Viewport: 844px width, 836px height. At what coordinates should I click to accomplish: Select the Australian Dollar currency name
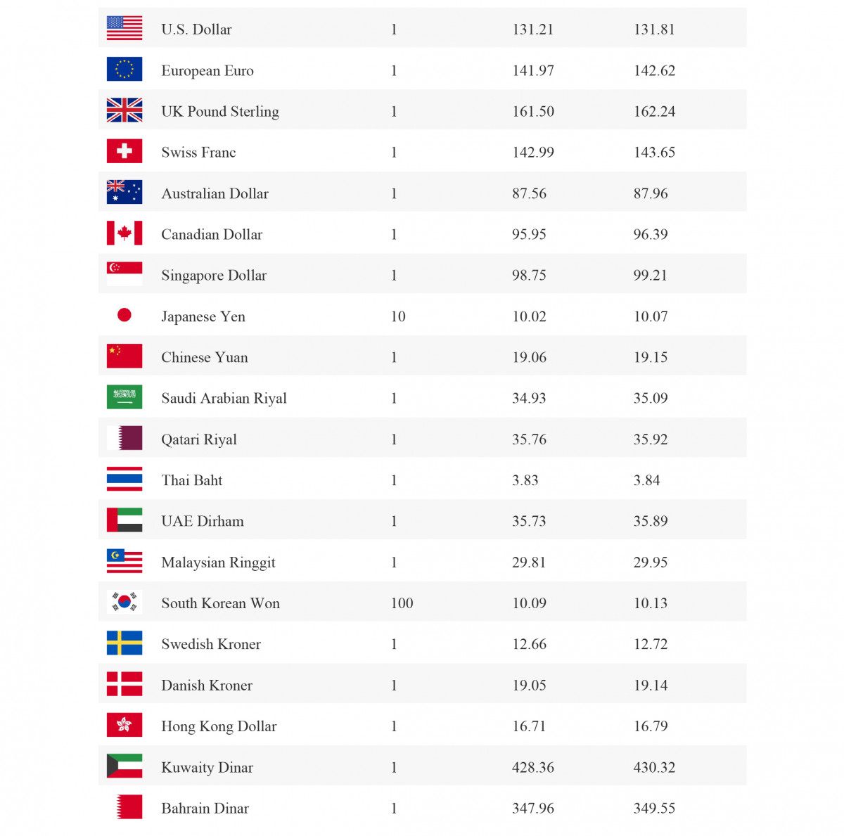[215, 193]
